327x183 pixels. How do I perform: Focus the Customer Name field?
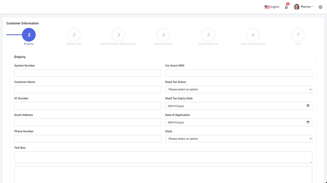88,89
